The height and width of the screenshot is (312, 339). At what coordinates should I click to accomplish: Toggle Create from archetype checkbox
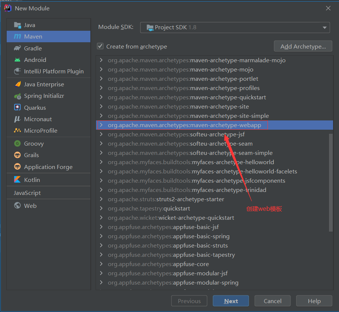(100, 46)
